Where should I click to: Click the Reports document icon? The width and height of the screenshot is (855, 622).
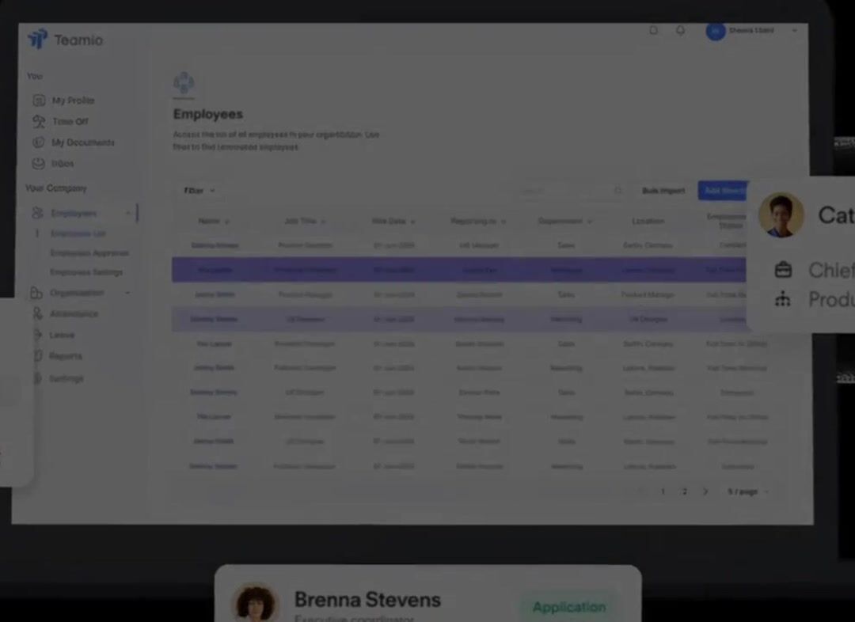38,356
